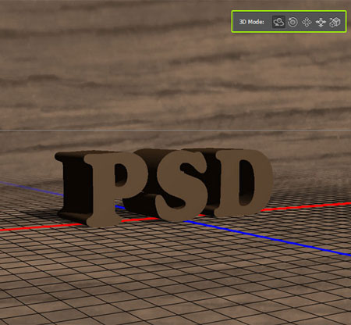Select the Roll 3D Object mode icon
The image size is (351, 325).
[292, 22]
